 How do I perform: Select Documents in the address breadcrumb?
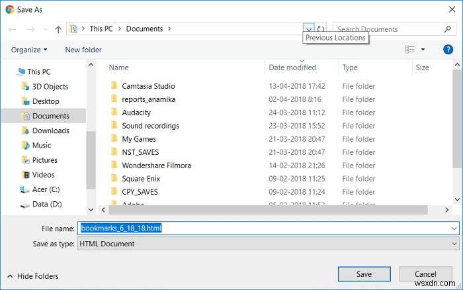[x=144, y=28]
